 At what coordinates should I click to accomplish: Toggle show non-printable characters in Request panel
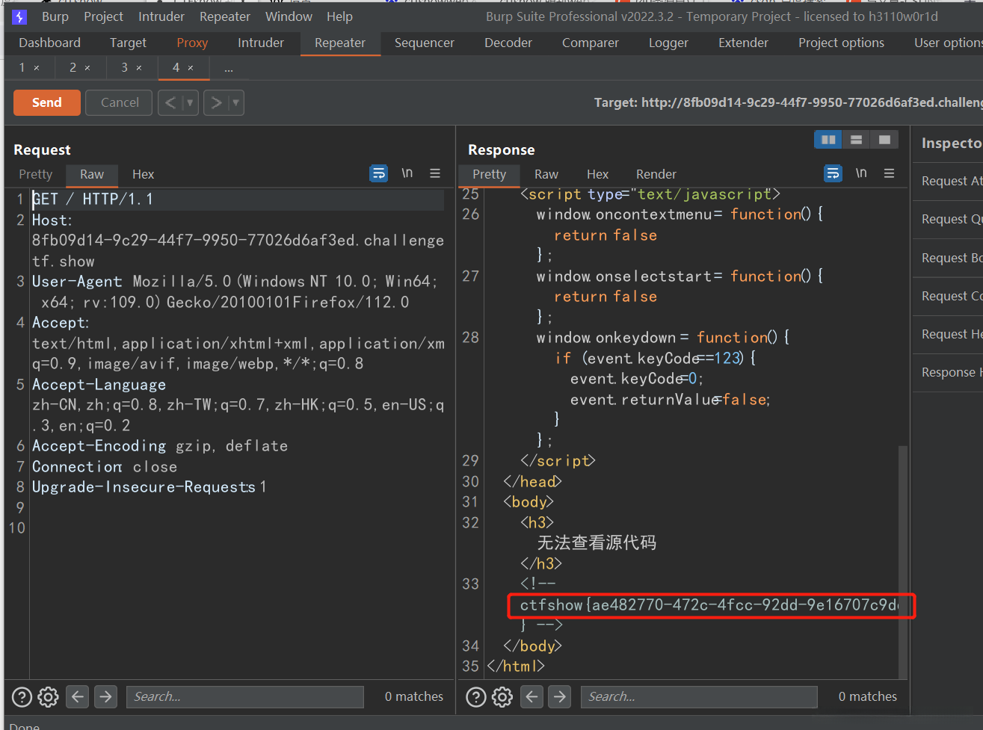coord(407,173)
